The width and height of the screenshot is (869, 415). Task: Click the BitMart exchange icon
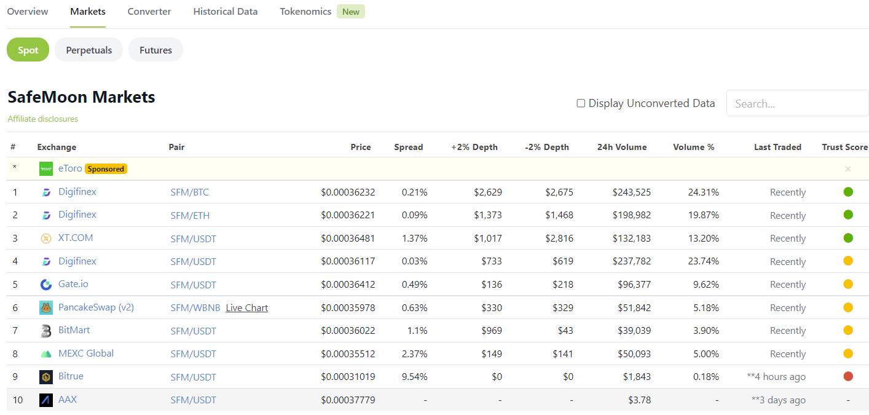point(45,331)
